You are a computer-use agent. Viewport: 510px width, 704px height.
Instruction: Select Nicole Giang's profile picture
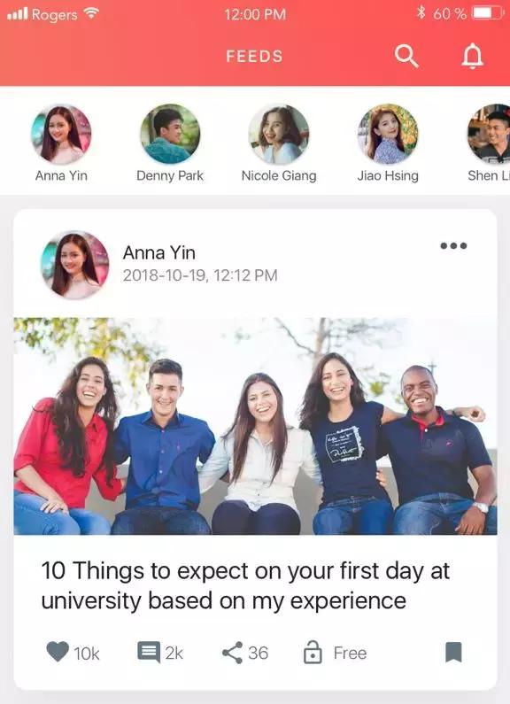[279, 134]
